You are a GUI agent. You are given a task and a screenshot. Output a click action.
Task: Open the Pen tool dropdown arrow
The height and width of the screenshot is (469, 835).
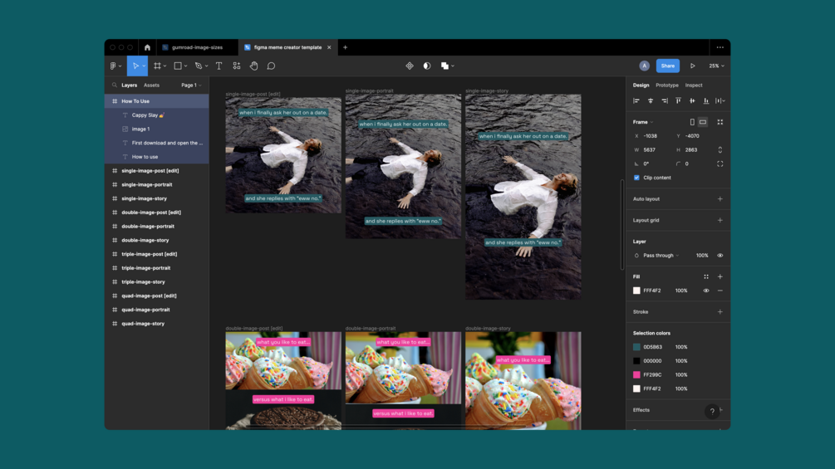[x=207, y=66]
